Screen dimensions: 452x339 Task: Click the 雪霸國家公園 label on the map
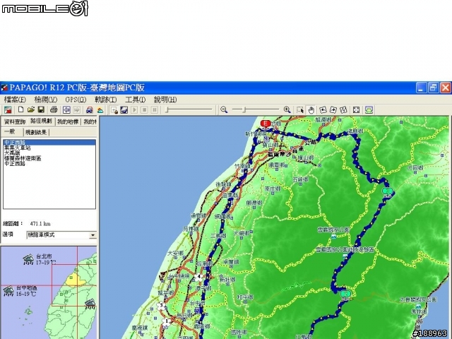(334, 230)
